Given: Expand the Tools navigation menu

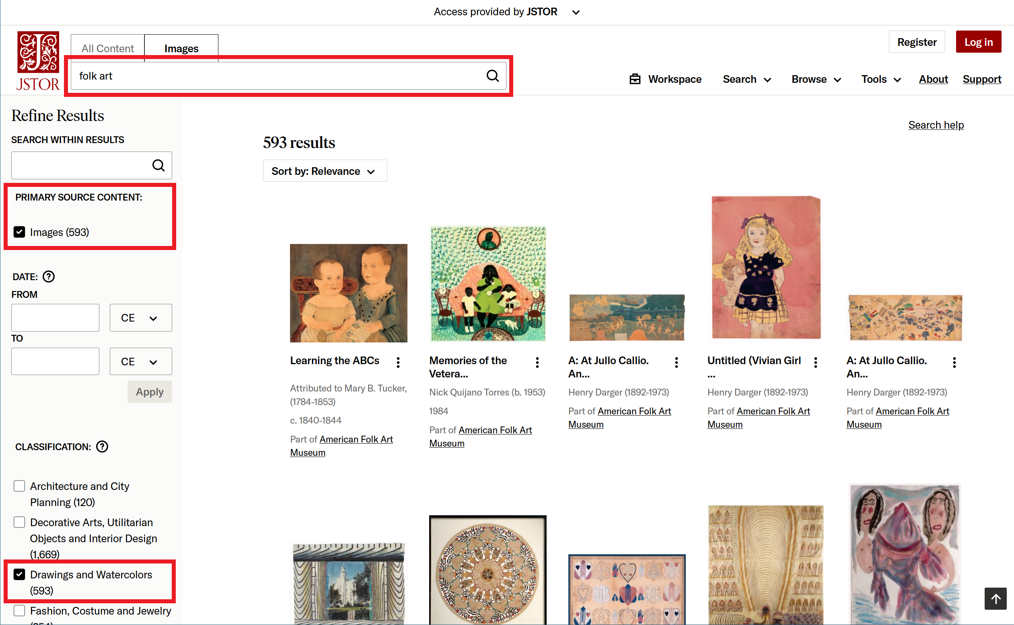Looking at the screenshot, I should coord(881,79).
